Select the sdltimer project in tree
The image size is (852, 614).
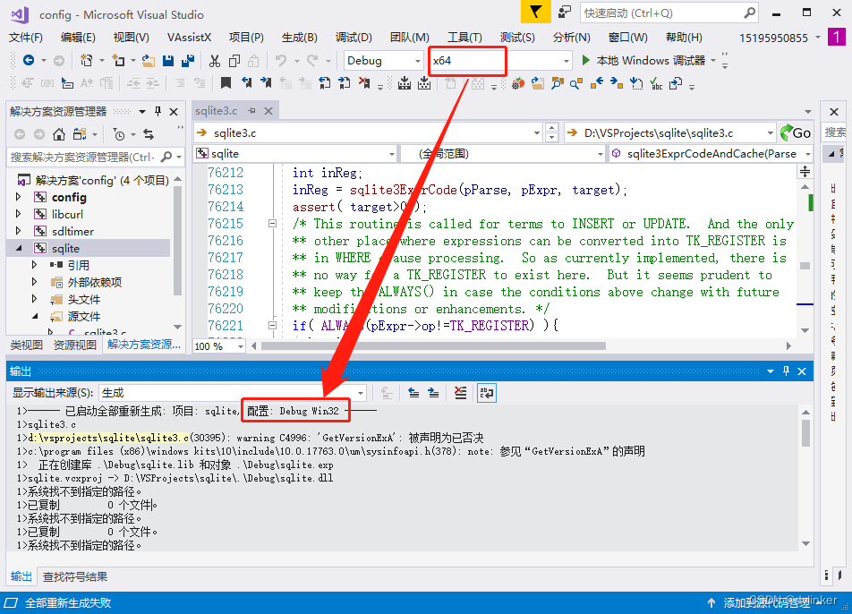pos(72,231)
